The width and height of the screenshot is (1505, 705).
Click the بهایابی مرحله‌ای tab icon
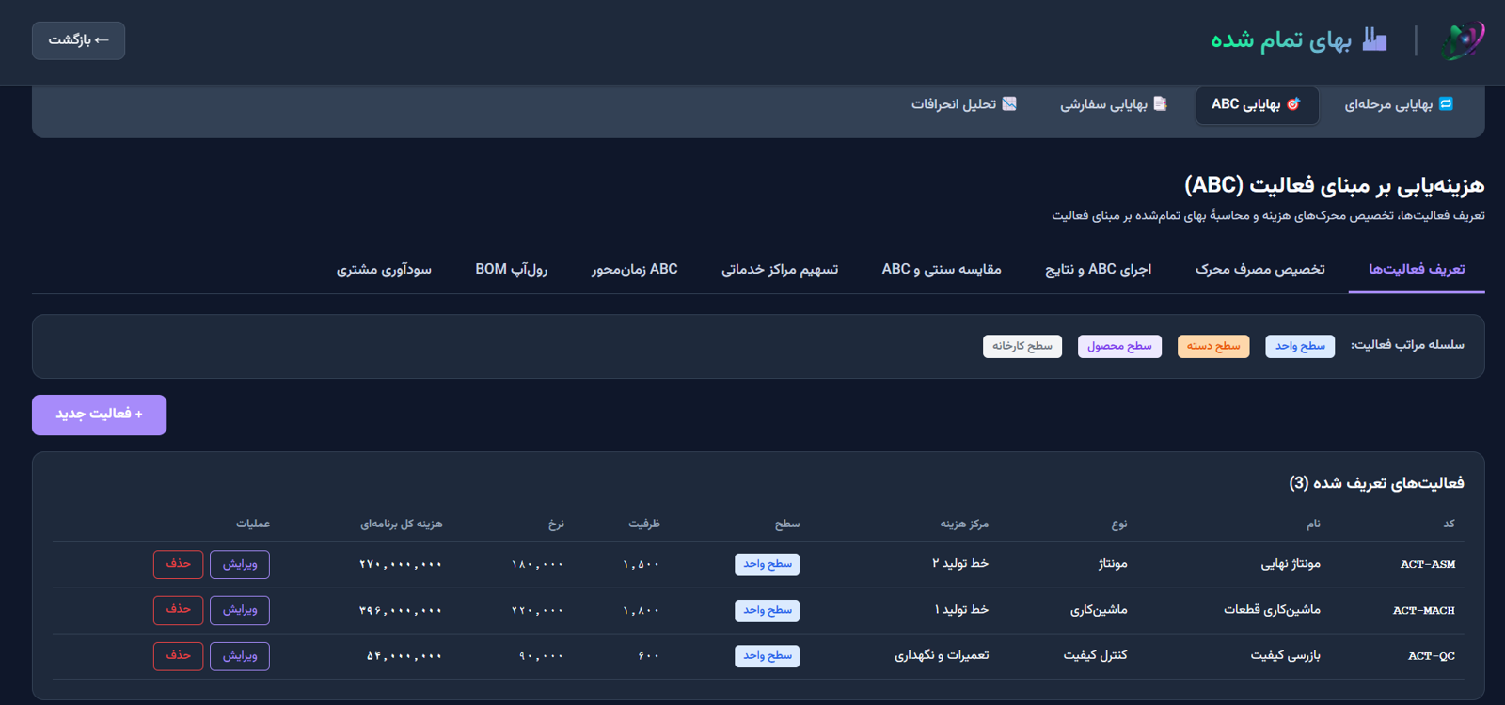pos(1447,103)
